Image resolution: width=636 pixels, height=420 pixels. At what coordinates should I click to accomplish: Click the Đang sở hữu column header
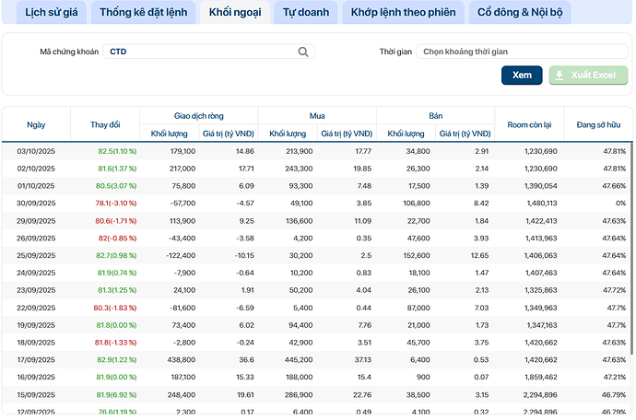[x=597, y=124]
